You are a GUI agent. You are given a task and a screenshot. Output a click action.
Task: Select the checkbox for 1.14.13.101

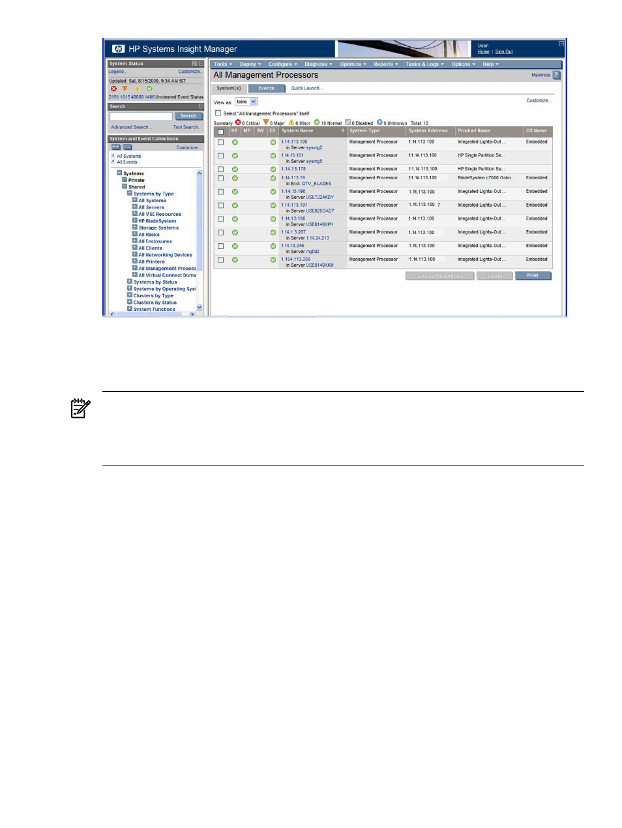pos(220,156)
